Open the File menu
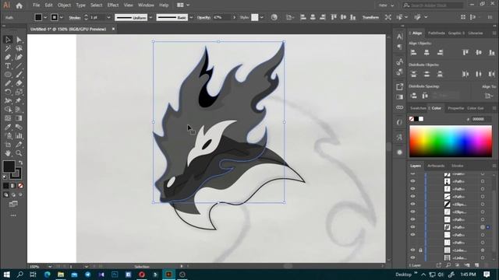This screenshot has width=499, height=280. click(37, 5)
